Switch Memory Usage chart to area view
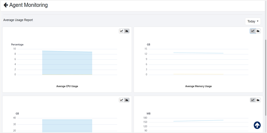Viewport: 267px width, 133px height. click(258, 31)
